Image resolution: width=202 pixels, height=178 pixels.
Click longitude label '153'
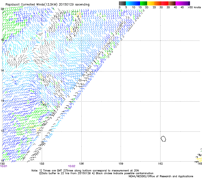[42, 164]
